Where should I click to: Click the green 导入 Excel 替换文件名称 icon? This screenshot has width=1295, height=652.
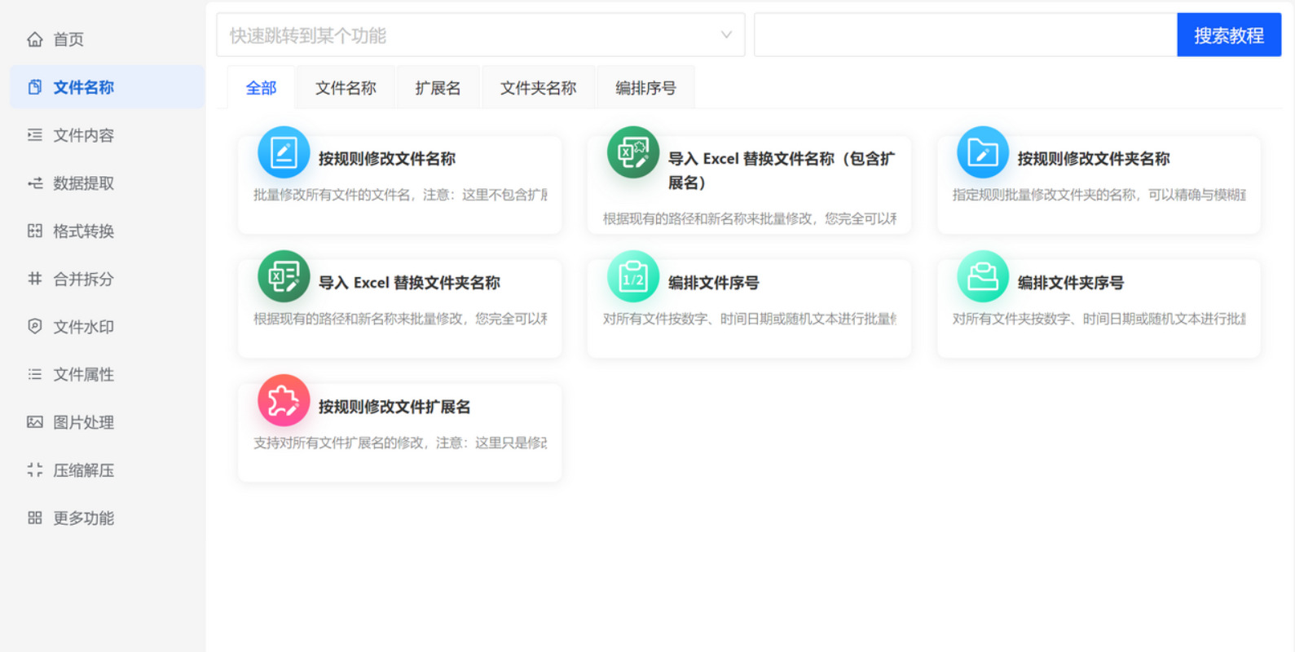[633, 152]
